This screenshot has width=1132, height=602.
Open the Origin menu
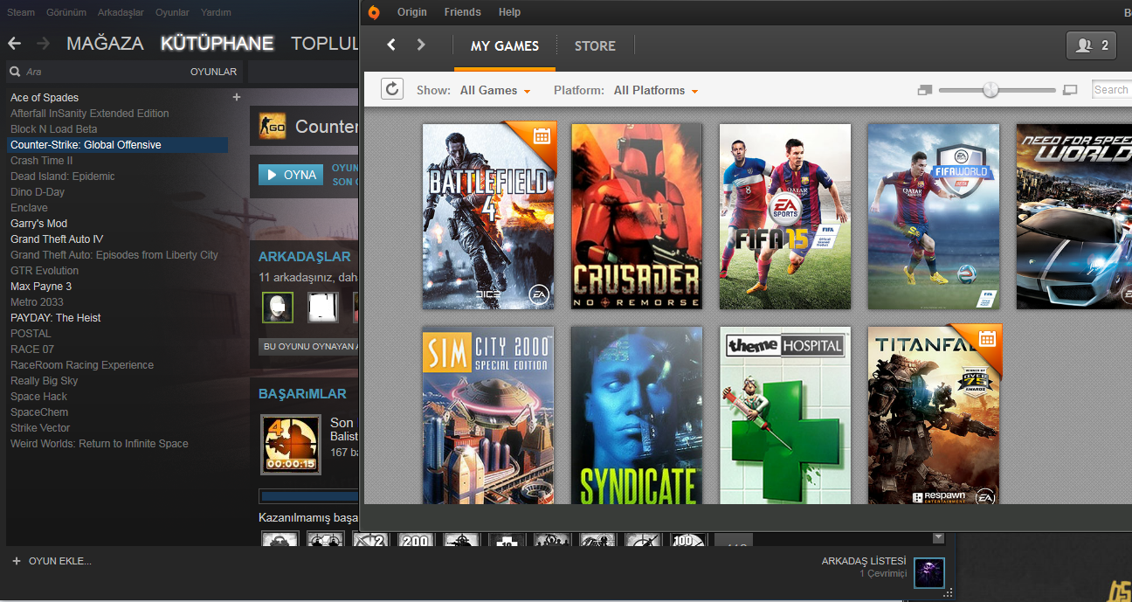412,12
